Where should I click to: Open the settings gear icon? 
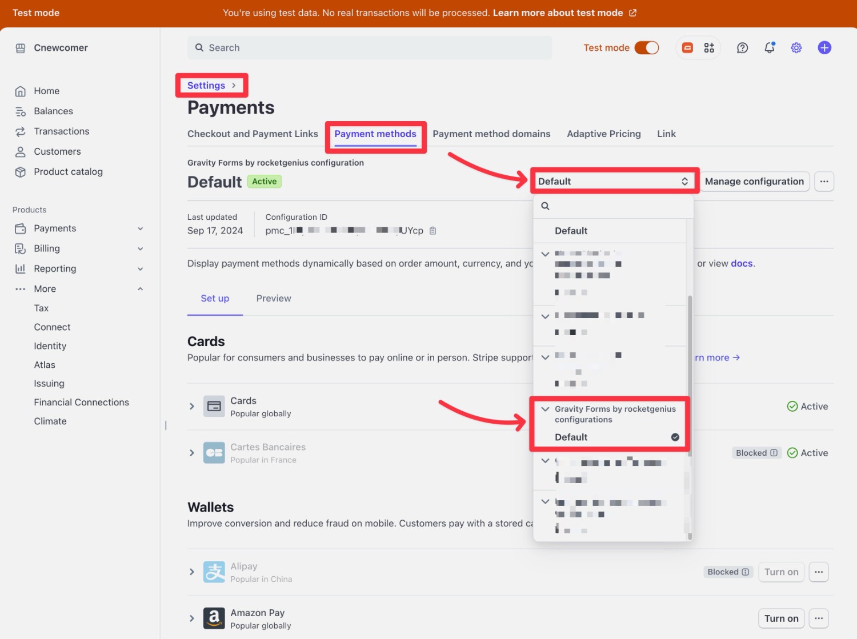[796, 48]
